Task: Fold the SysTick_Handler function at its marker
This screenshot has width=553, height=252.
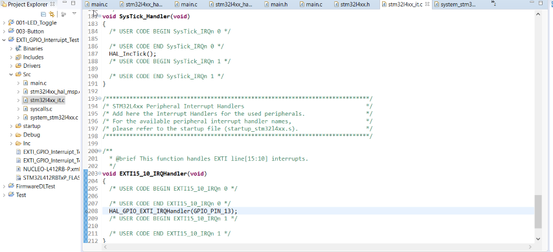Action: [x=100, y=16]
